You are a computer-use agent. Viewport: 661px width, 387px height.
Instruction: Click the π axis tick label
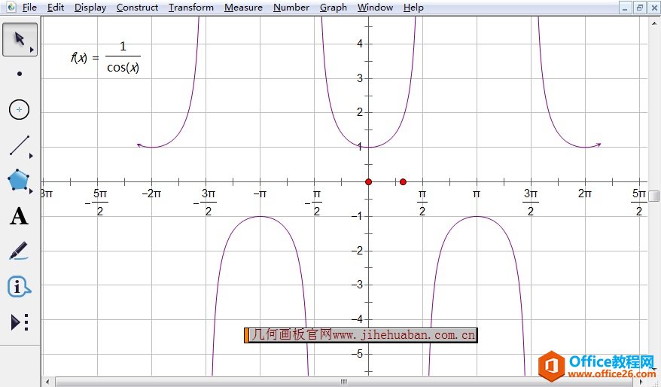pyautogui.click(x=477, y=194)
